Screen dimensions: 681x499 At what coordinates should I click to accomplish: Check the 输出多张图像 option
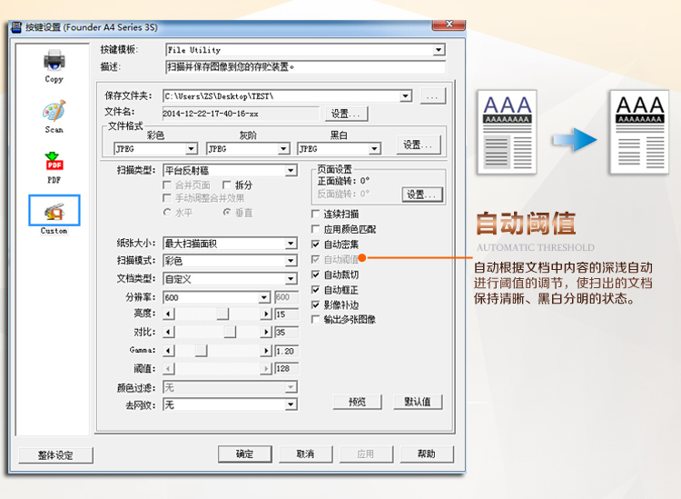coord(317,320)
